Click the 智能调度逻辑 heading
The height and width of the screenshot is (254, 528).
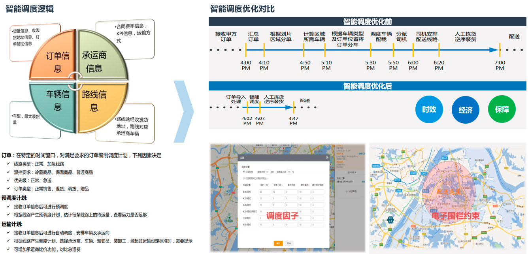(x=30, y=9)
